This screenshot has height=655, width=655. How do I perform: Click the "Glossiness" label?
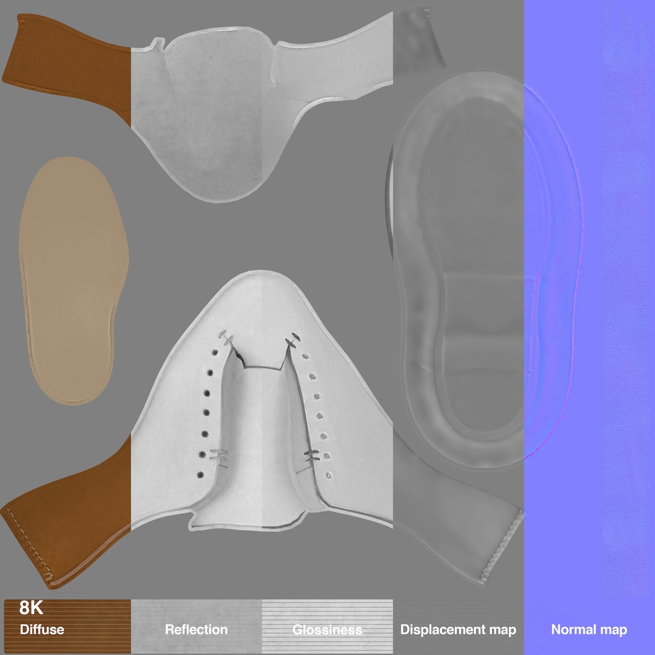coord(327,629)
